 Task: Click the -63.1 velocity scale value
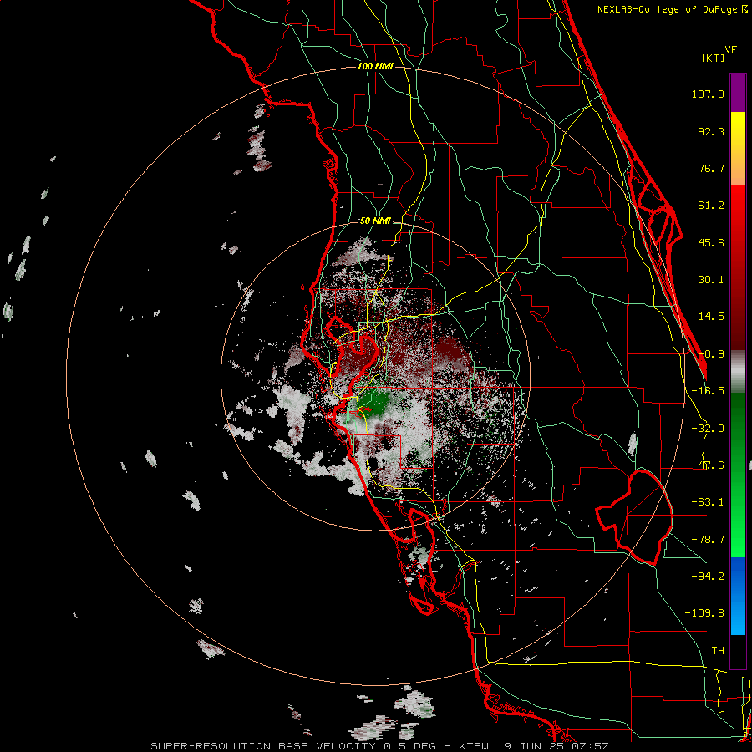[x=708, y=502]
